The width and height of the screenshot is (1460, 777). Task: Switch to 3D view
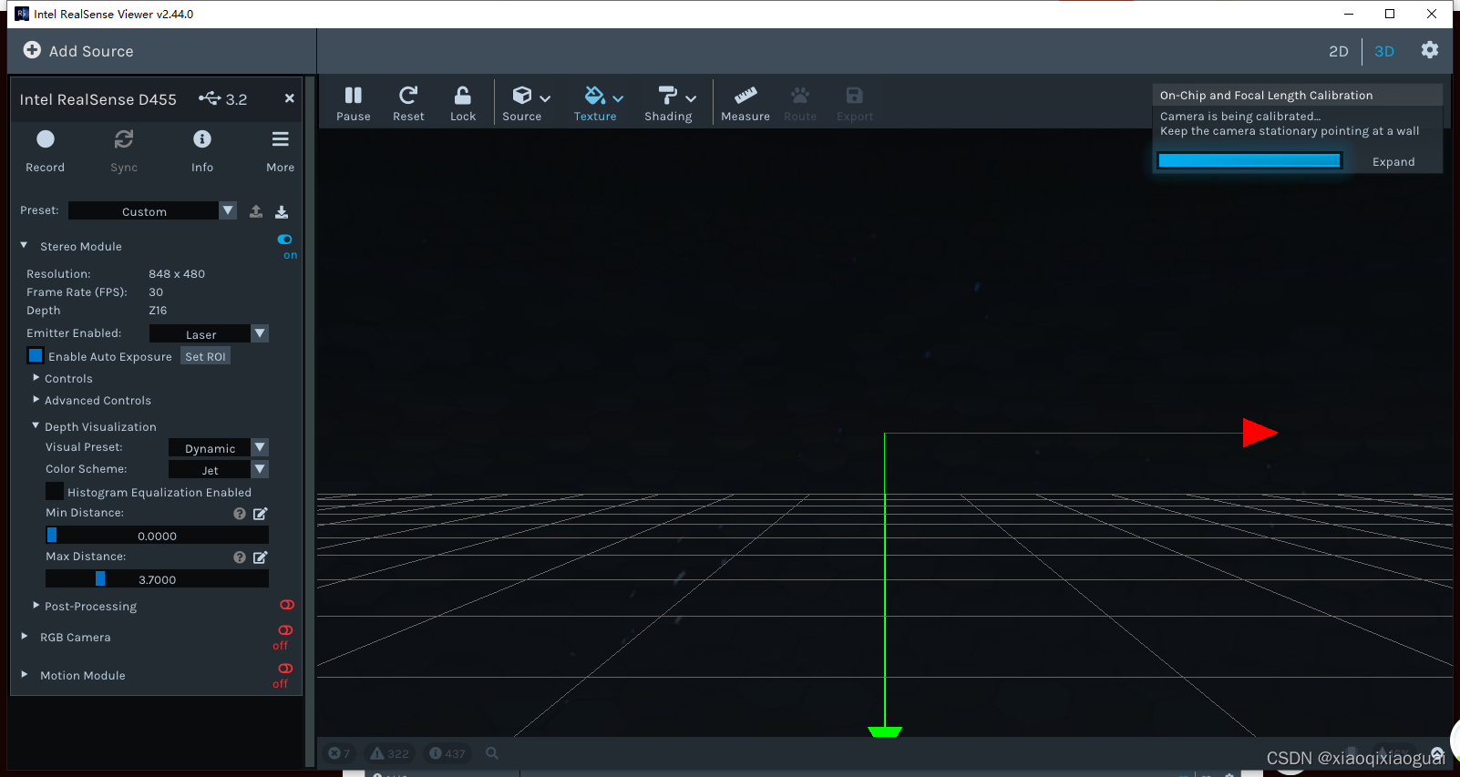1384,51
